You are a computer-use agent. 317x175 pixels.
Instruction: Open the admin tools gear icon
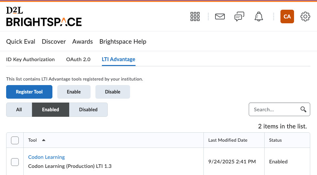[305, 16]
